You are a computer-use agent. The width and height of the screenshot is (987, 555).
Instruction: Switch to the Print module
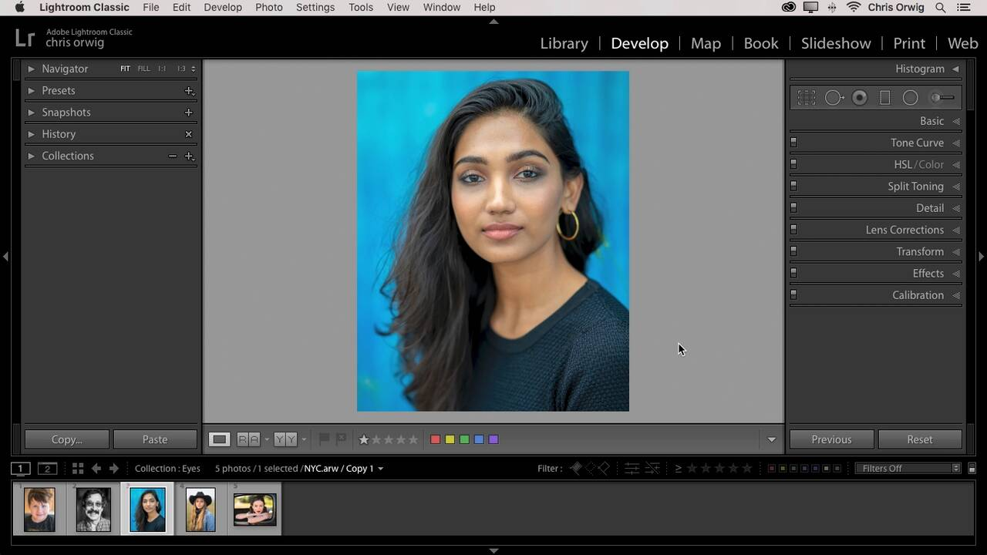(x=909, y=43)
